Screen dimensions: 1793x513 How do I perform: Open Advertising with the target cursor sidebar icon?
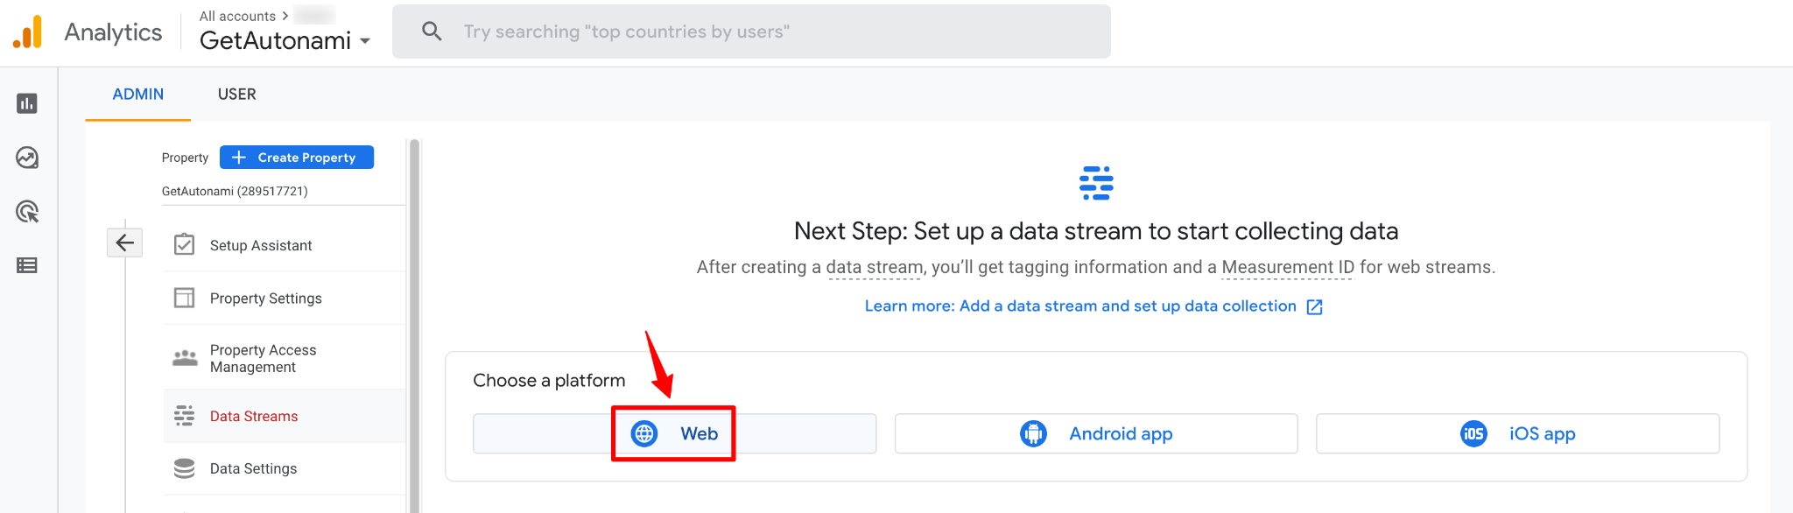pos(26,212)
